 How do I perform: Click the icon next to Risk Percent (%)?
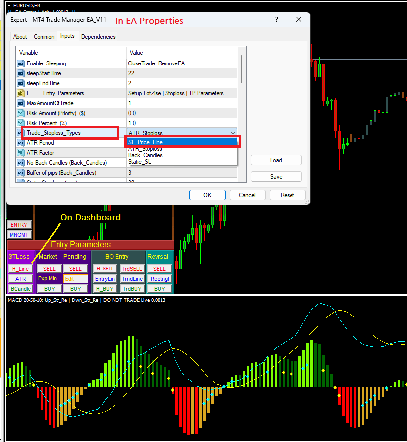pyautogui.click(x=21, y=123)
